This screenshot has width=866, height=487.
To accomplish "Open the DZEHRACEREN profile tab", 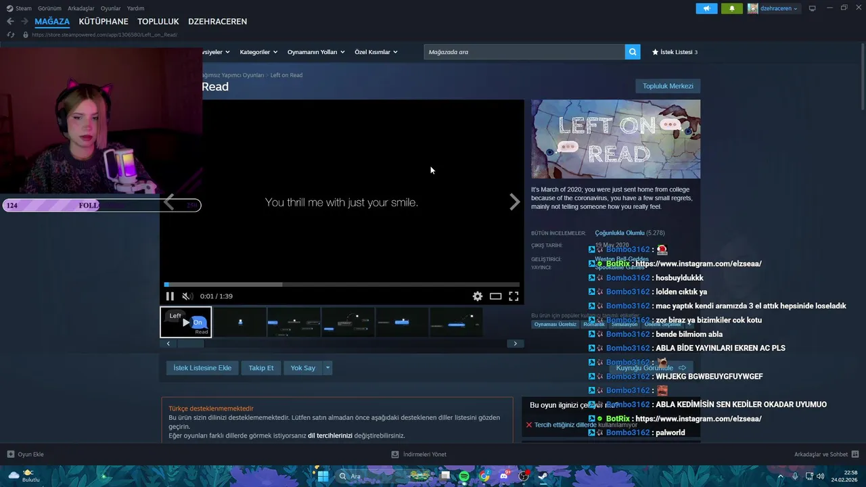I will pyautogui.click(x=217, y=22).
